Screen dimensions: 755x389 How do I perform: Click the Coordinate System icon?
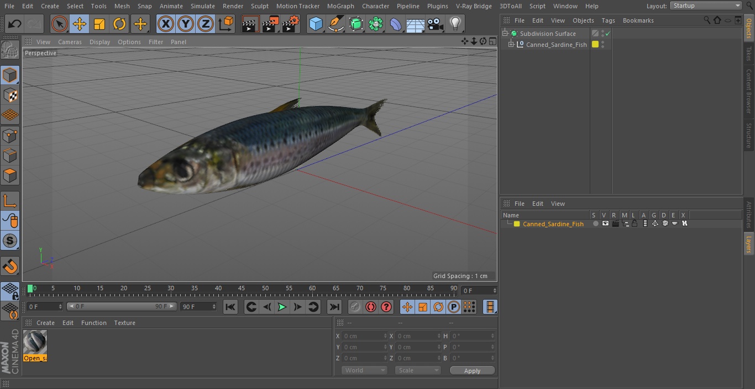click(226, 24)
